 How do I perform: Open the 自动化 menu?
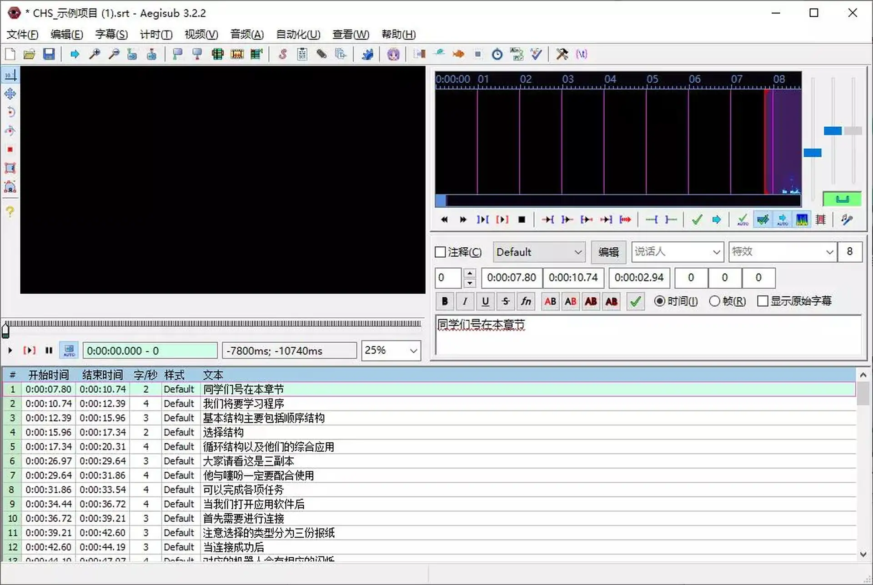298,35
